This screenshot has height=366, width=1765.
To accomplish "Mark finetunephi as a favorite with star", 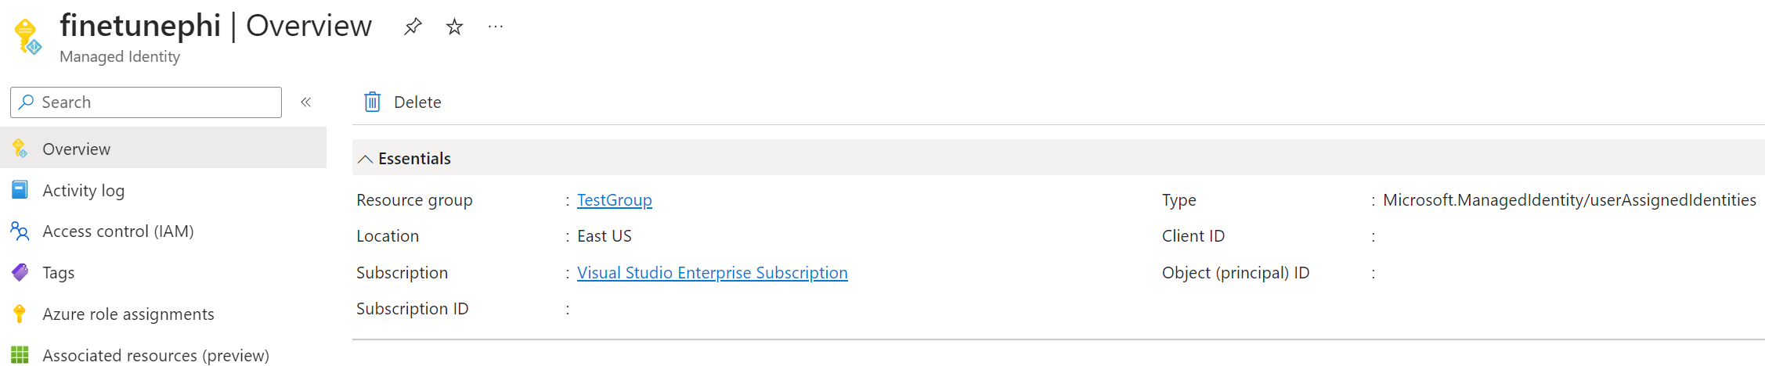I will tap(454, 27).
